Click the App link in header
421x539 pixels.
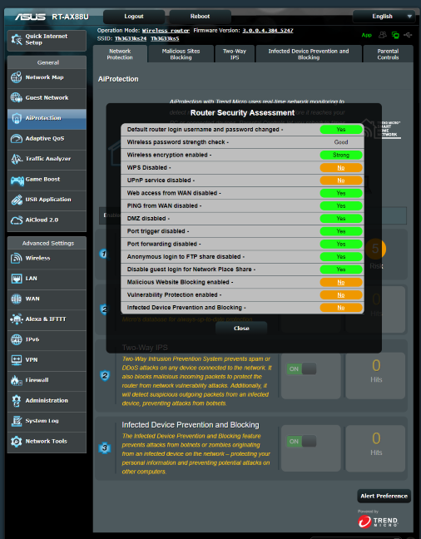tap(367, 35)
